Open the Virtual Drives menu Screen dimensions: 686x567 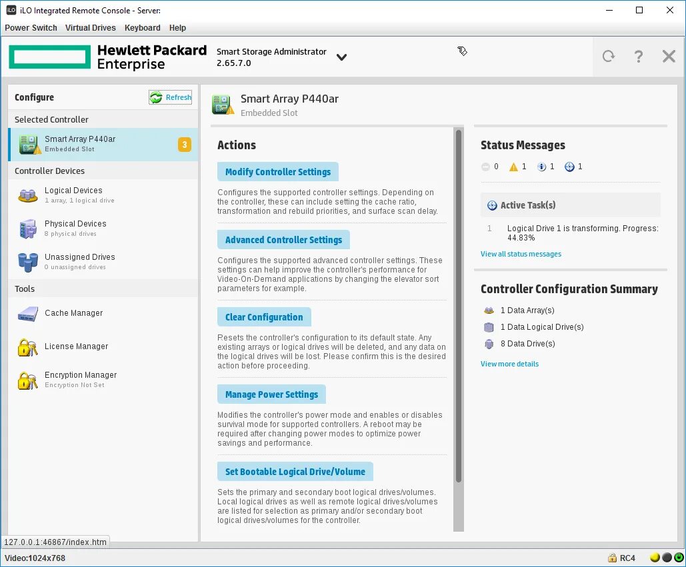pyautogui.click(x=91, y=27)
